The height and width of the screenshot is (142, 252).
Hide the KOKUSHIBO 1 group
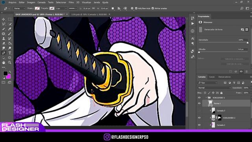199,97
